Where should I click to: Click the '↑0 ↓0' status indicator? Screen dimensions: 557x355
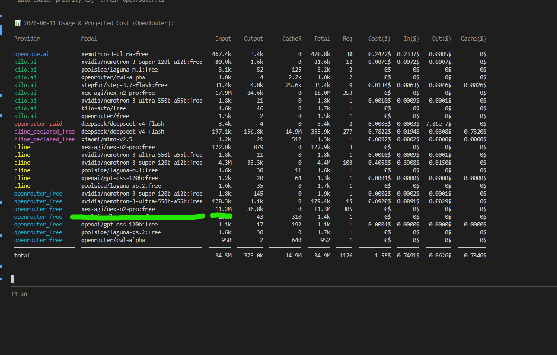19,294
